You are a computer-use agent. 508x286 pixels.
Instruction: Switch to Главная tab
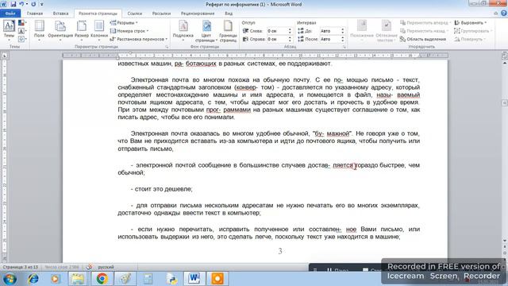(x=35, y=14)
